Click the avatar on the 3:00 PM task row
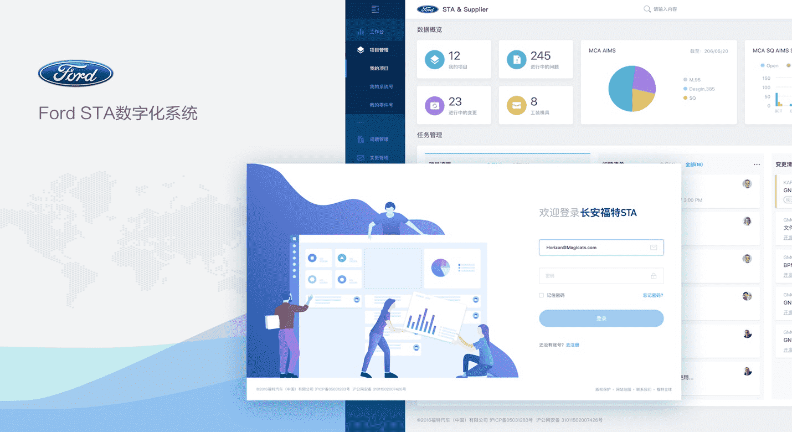The image size is (792, 432). click(x=747, y=184)
